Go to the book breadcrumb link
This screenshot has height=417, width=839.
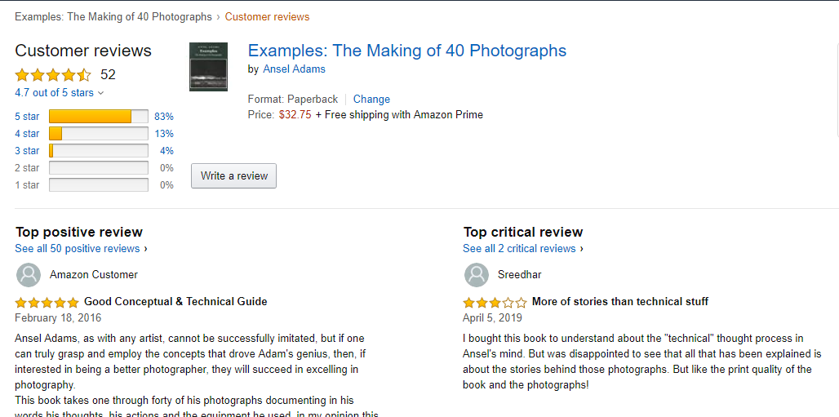[113, 16]
